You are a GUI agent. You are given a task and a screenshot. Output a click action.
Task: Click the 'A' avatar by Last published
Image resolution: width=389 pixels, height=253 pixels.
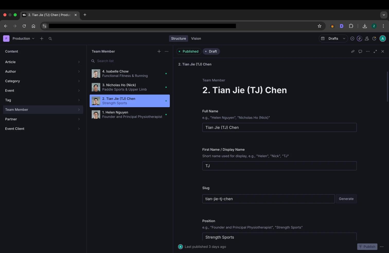[180, 247]
